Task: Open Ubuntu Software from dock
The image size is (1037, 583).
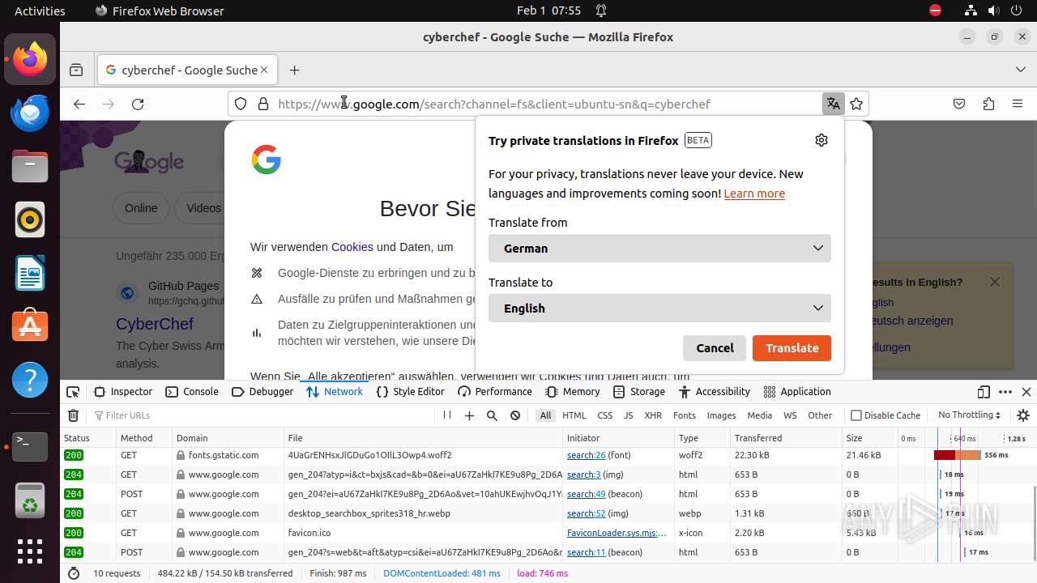Action: point(30,326)
